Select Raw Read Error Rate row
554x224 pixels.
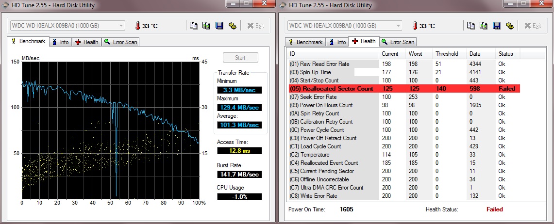pyautogui.click(x=404, y=64)
